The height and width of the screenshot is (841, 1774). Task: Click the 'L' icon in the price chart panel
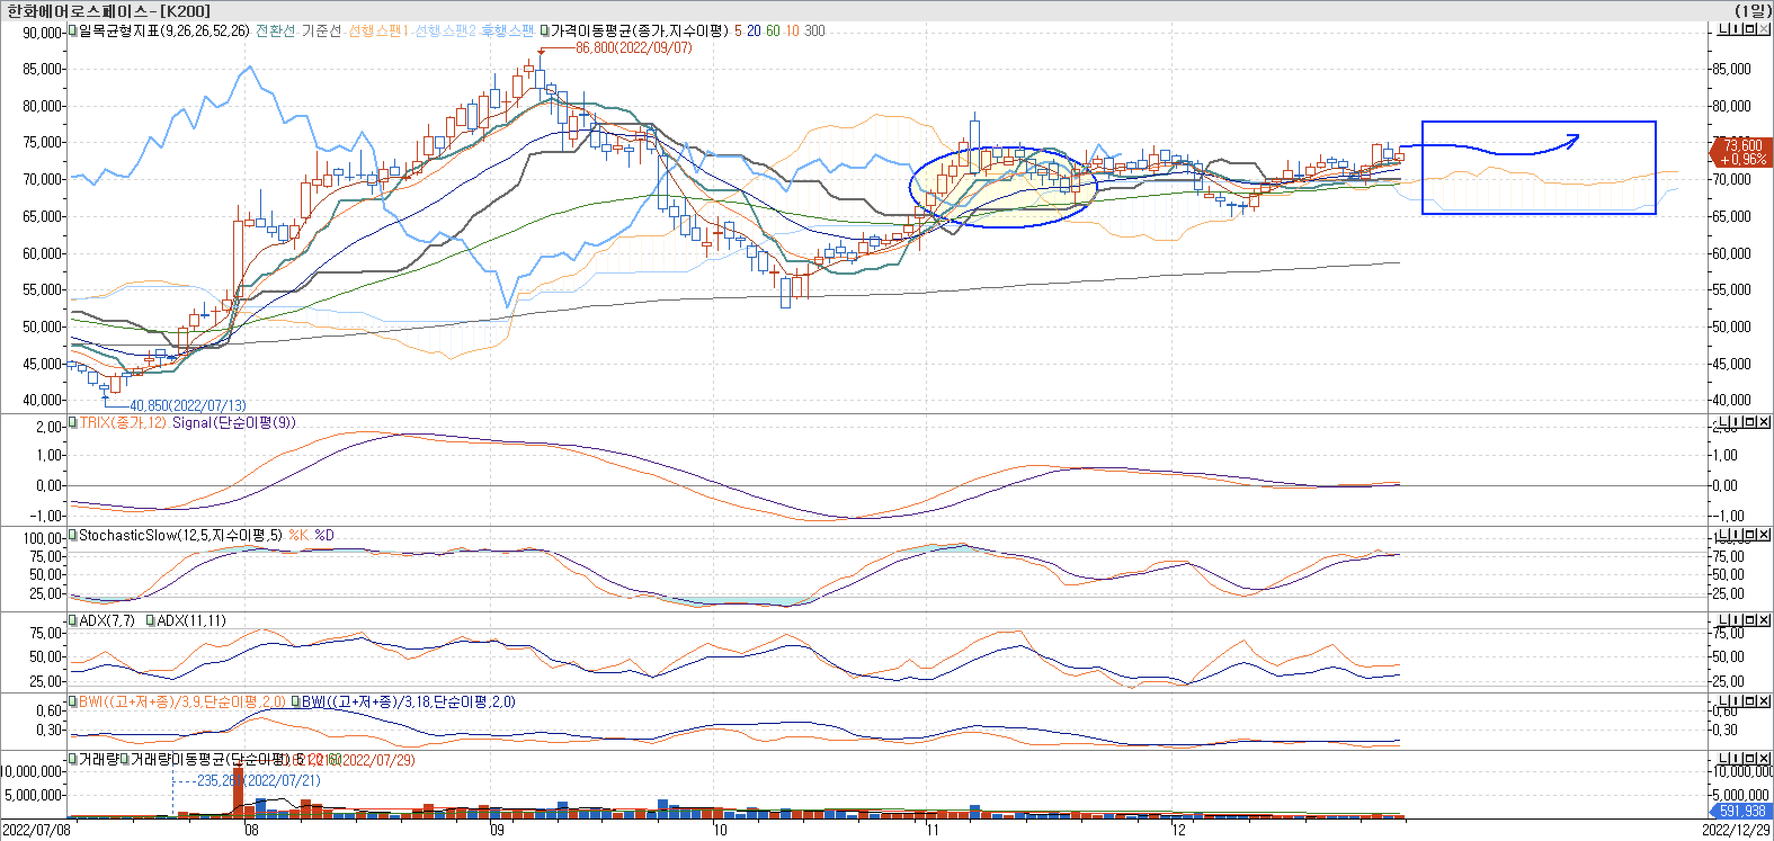click(1723, 29)
